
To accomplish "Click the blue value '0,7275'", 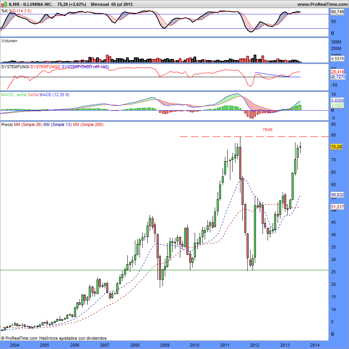I will pos(338,77).
